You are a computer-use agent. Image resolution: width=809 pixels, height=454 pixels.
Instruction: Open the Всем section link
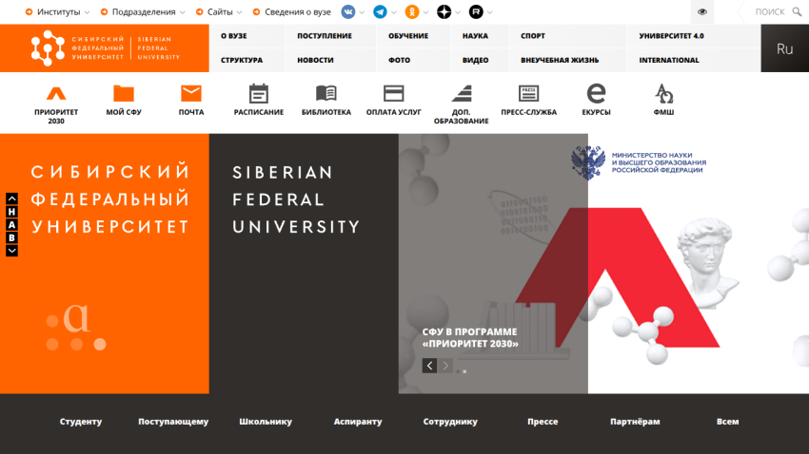727,422
